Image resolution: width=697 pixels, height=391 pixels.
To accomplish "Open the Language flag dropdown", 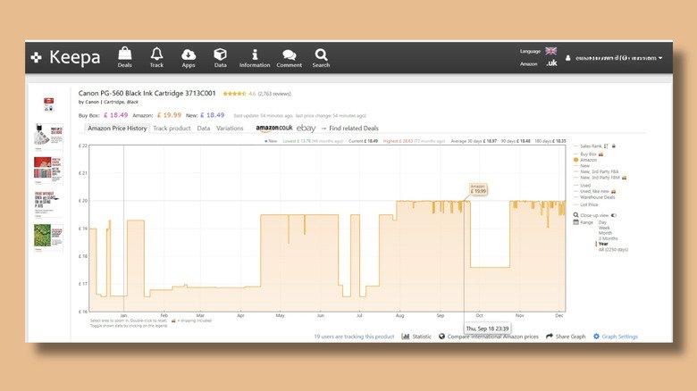I will click(550, 51).
